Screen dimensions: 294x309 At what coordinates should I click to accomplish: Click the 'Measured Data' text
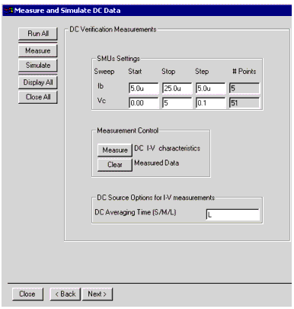click(x=157, y=163)
